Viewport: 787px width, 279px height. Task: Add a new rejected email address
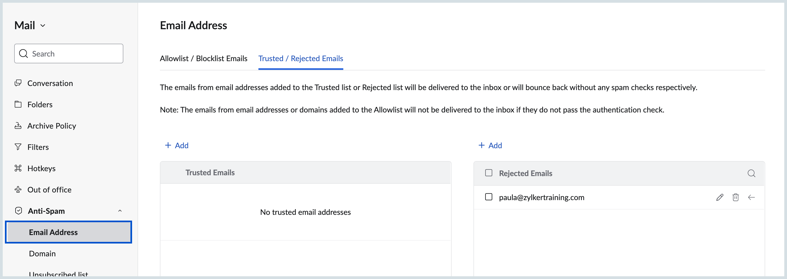pyautogui.click(x=490, y=146)
